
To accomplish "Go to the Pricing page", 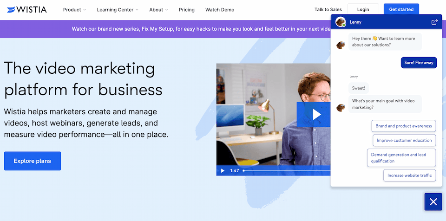I will click(x=187, y=10).
